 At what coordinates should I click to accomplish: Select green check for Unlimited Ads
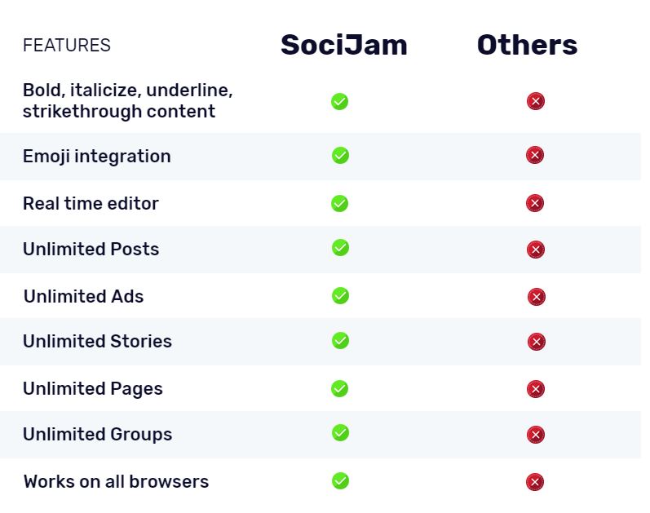tap(340, 296)
